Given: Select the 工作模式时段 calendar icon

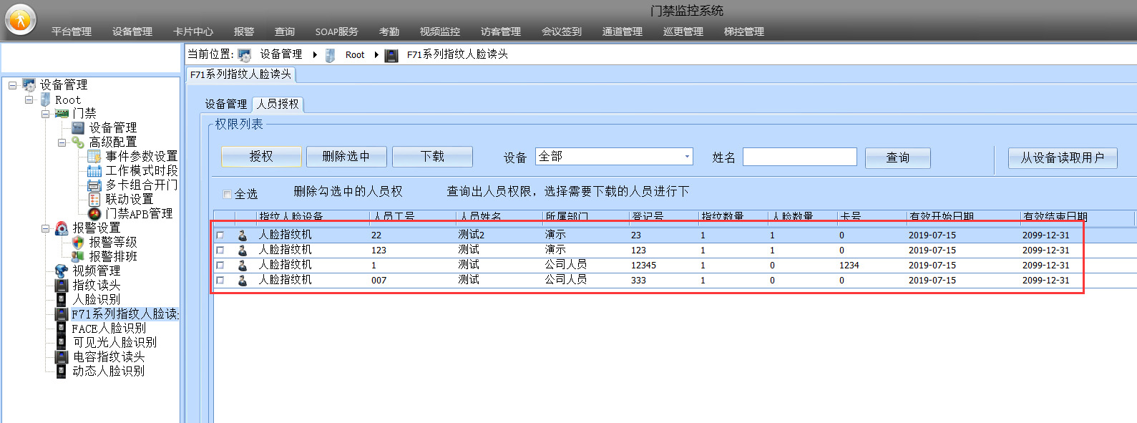Looking at the screenshot, I should [x=94, y=170].
